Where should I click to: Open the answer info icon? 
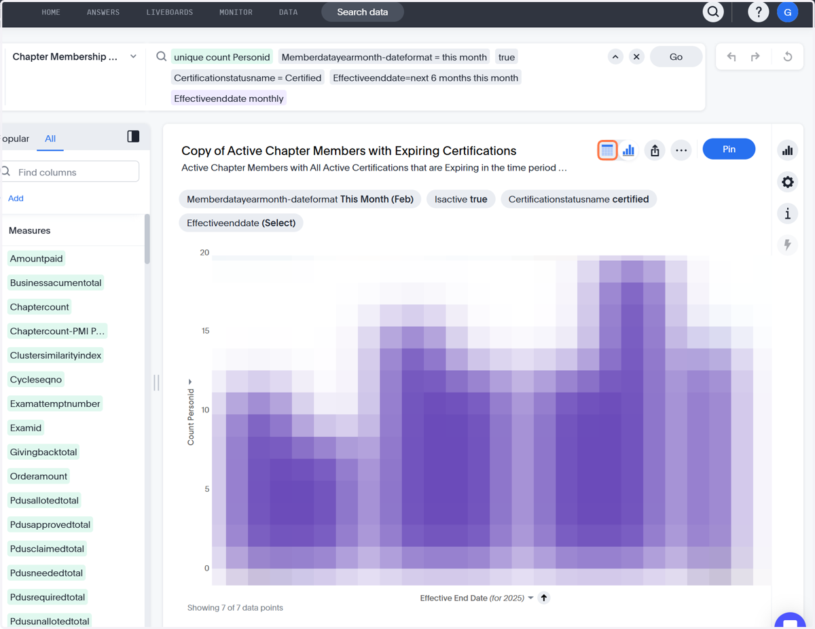pyautogui.click(x=788, y=214)
